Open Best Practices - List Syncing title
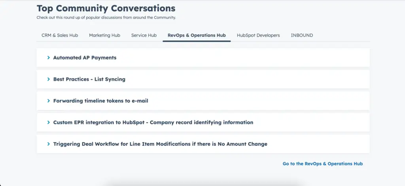 pyautogui.click(x=89, y=79)
